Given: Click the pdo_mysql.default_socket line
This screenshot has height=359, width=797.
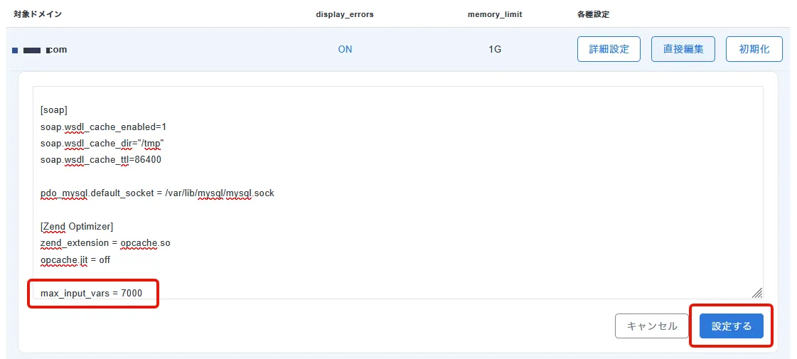Looking at the screenshot, I should click(x=157, y=193).
